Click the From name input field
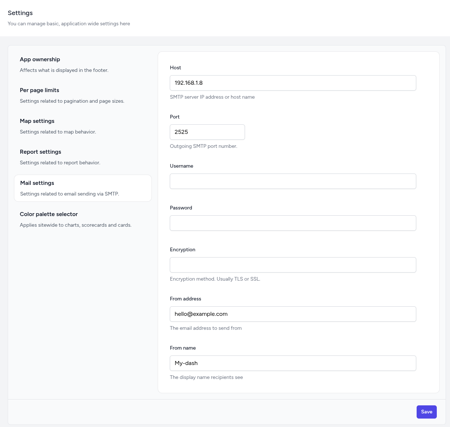The height and width of the screenshot is (427, 450). (x=293, y=363)
